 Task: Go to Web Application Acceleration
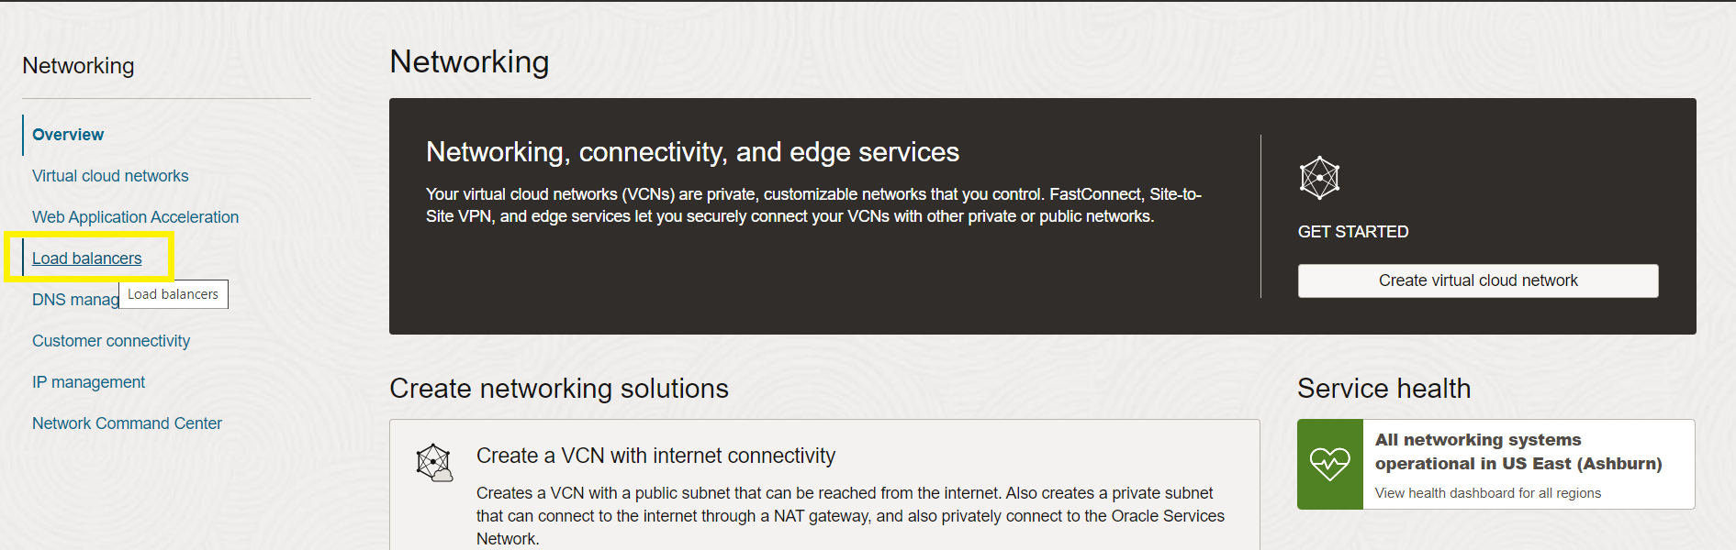[x=135, y=217]
